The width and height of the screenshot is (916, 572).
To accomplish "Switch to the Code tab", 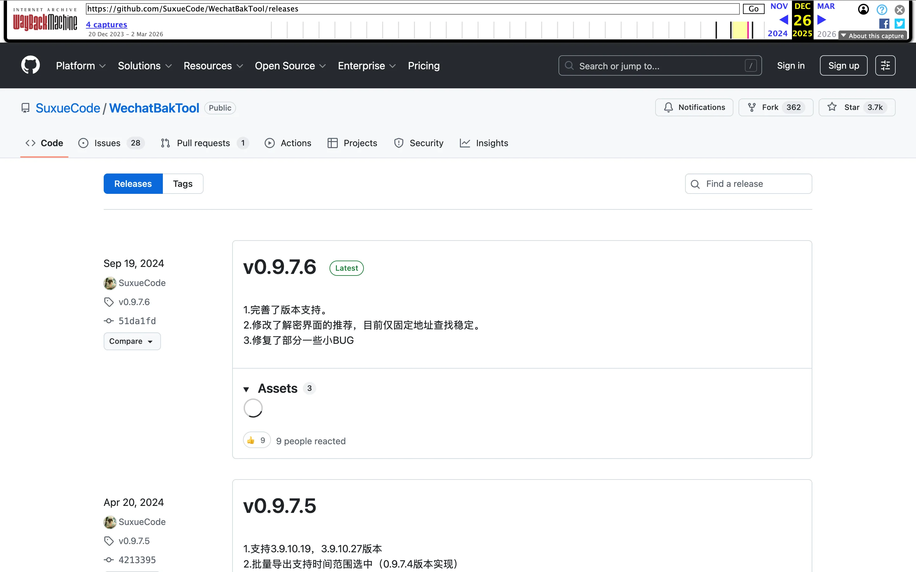I will click(x=44, y=143).
